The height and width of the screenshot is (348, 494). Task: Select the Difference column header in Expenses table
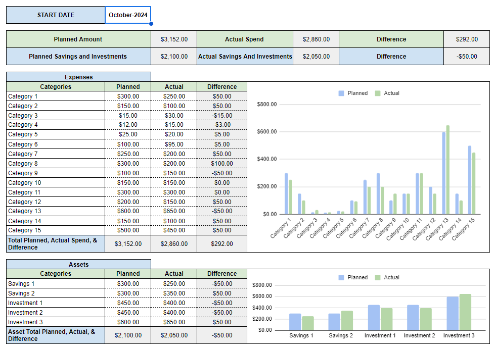tap(221, 86)
